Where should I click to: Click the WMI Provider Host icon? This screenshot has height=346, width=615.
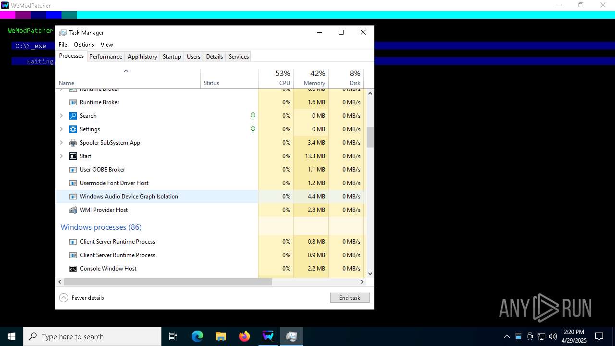[73, 210]
